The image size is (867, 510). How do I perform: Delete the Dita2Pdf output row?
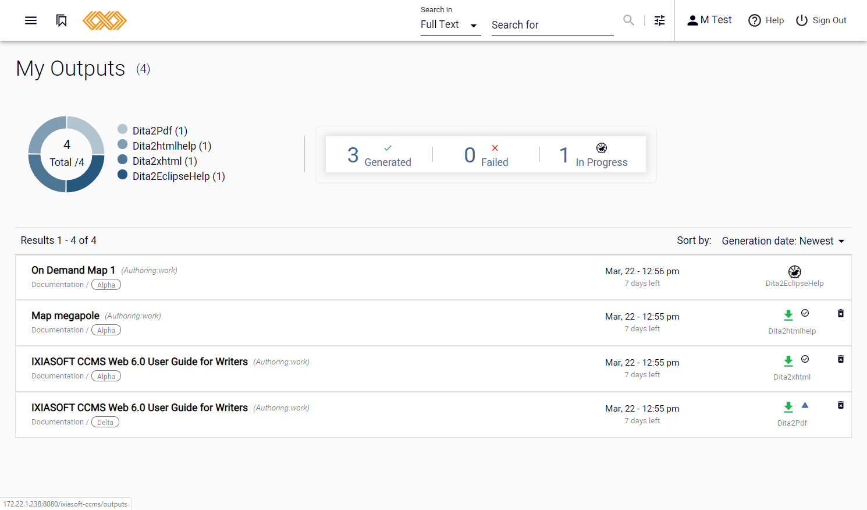(x=841, y=405)
